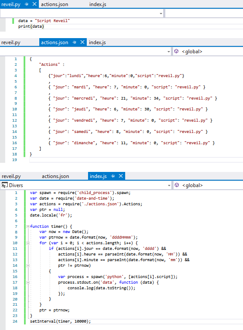Open dropdown arrow above the reveil.py code
243x330 pixels.
[161, 13]
